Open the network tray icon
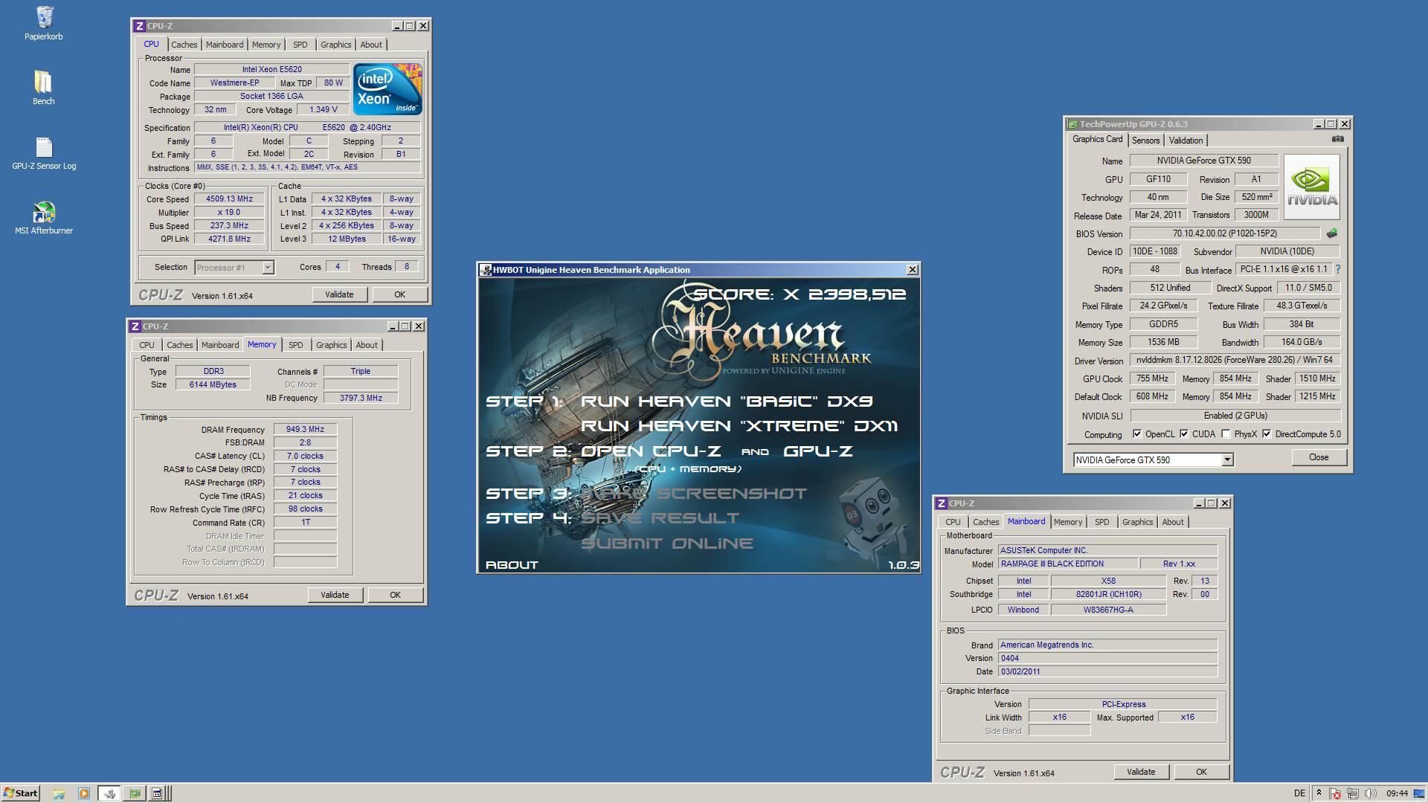Viewport: 1428px width, 803px height. [1353, 793]
